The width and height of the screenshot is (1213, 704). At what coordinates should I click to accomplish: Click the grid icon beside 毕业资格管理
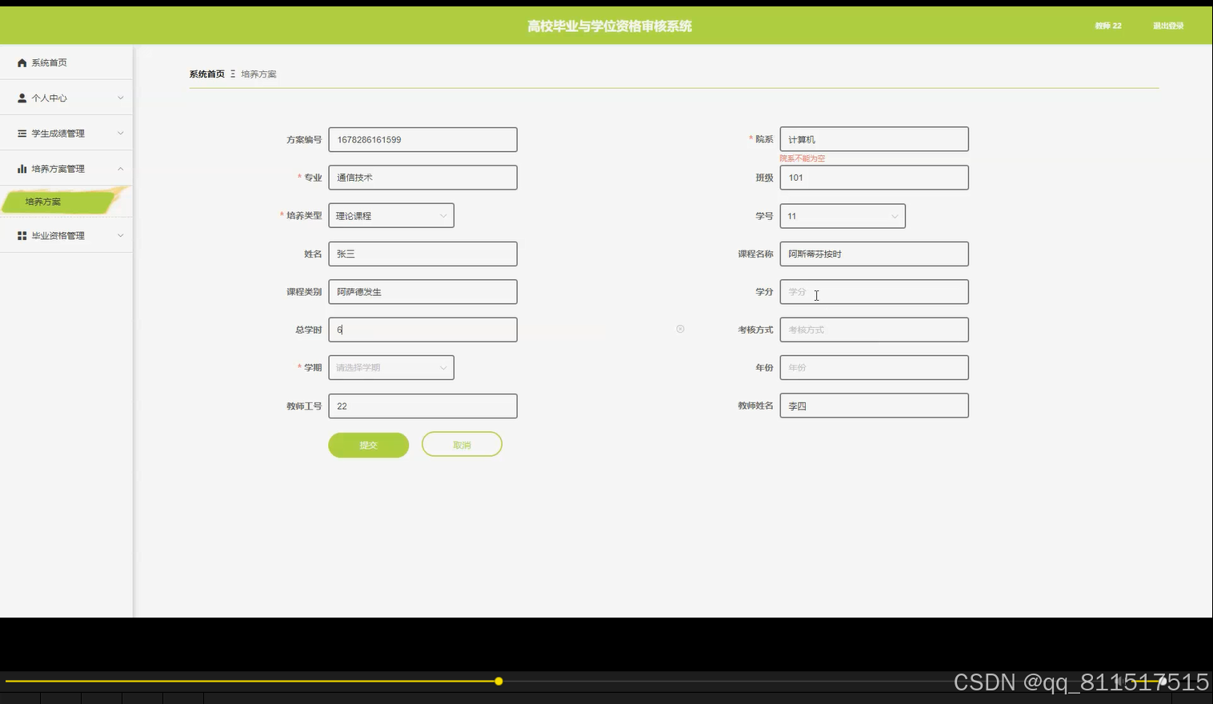coord(22,236)
